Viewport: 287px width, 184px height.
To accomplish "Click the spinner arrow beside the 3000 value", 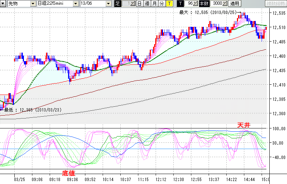I will (x=224, y=4).
